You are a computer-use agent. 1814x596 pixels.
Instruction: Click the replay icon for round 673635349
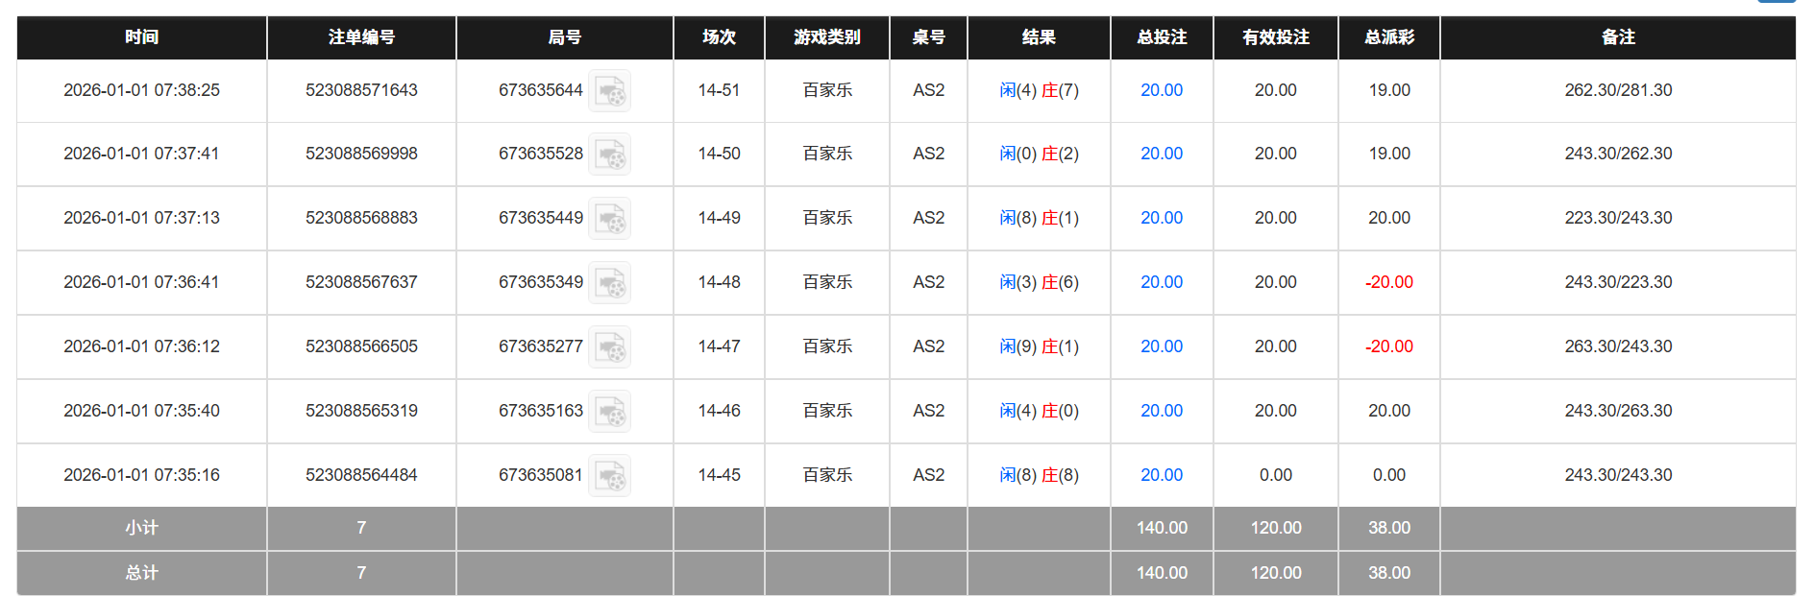coord(612,282)
